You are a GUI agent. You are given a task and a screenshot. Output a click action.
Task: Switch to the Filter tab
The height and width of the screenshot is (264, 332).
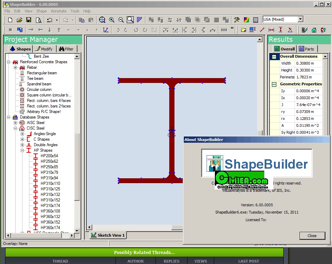(x=66, y=49)
